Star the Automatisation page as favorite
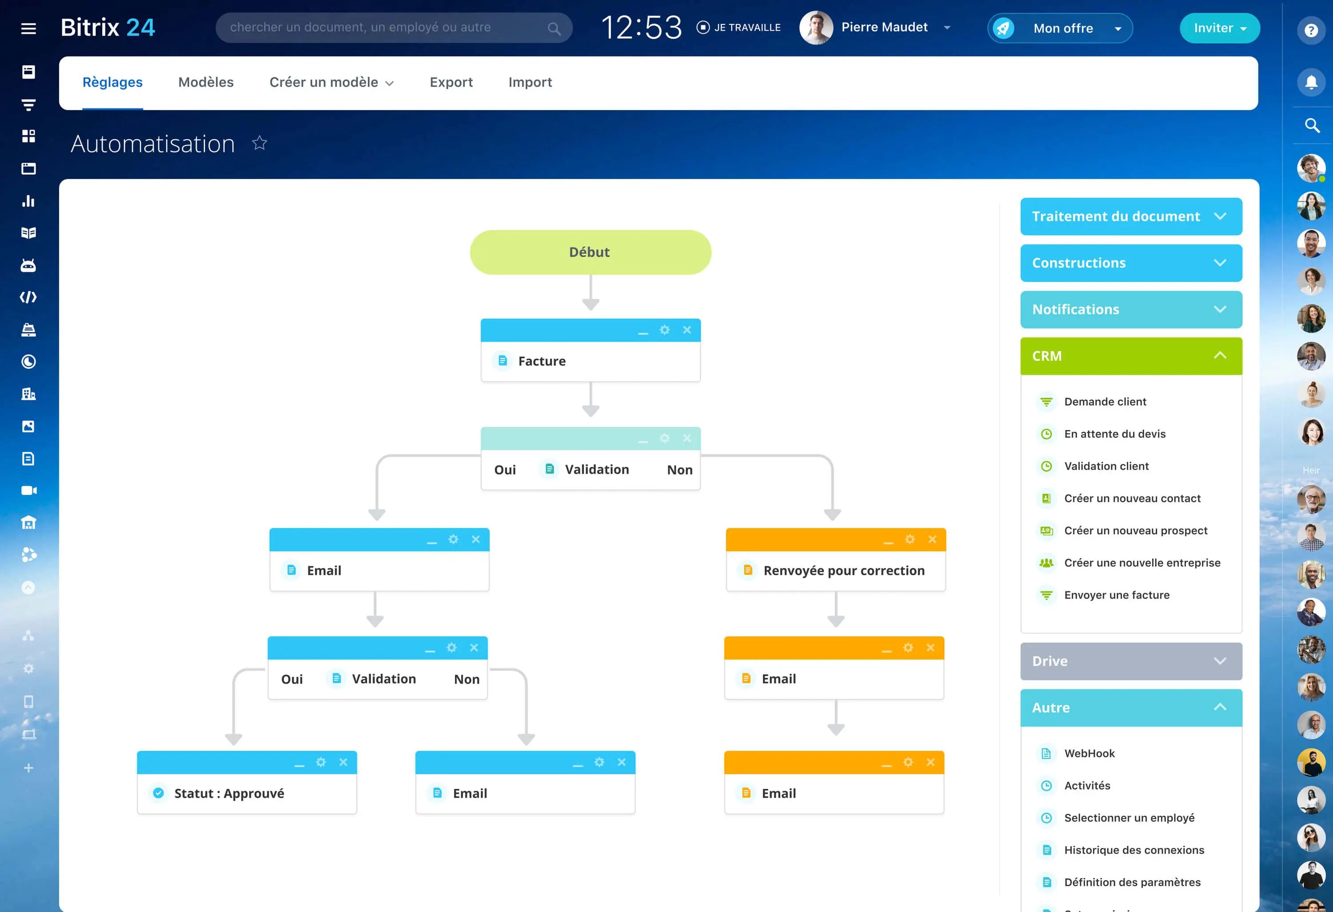This screenshot has width=1333, height=912. tap(259, 143)
